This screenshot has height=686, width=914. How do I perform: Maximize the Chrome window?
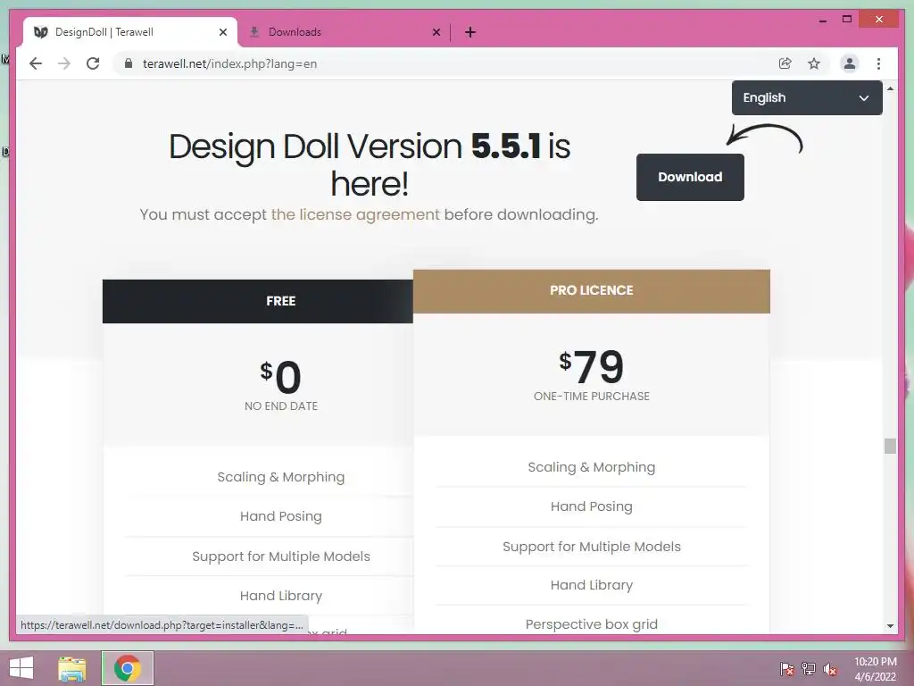(x=847, y=20)
